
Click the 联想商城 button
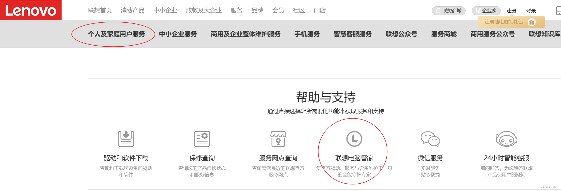click(449, 11)
